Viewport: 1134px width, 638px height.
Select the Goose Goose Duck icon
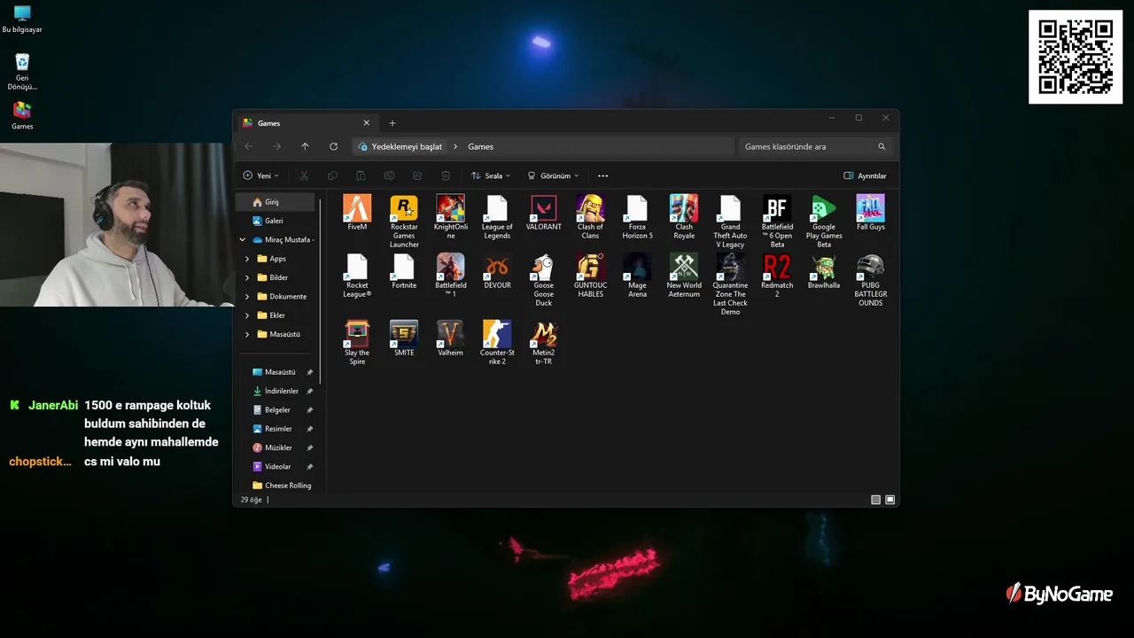point(543,280)
